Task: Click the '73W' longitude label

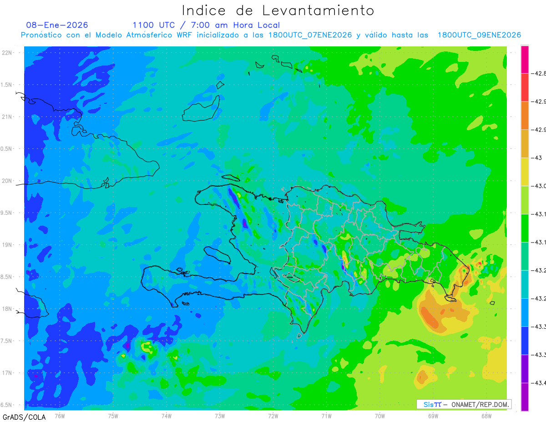Action: [x=220, y=416]
